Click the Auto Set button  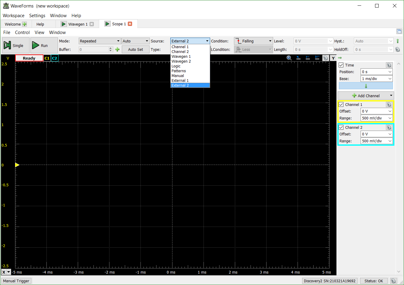click(136, 49)
